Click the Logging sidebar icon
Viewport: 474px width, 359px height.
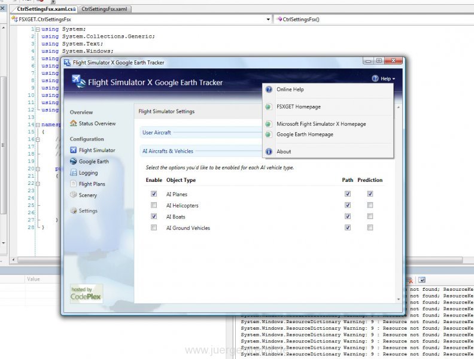click(x=73, y=172)
